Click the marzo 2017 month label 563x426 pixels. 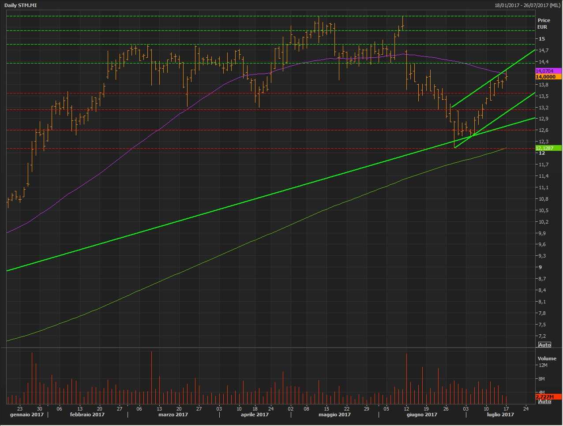click(173, 415)
